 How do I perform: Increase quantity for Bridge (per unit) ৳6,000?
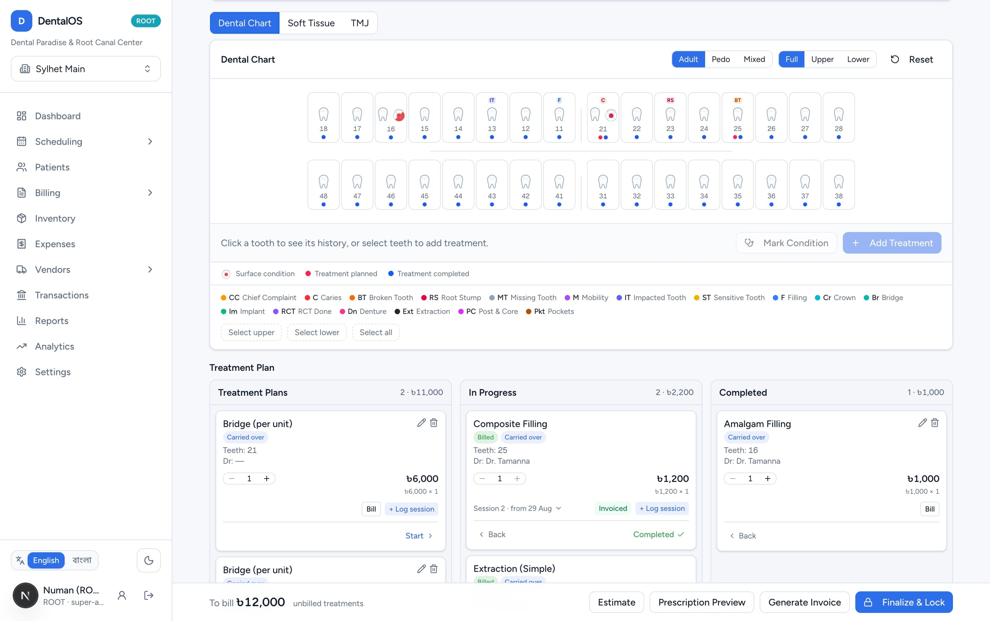[x=266, y=479]
